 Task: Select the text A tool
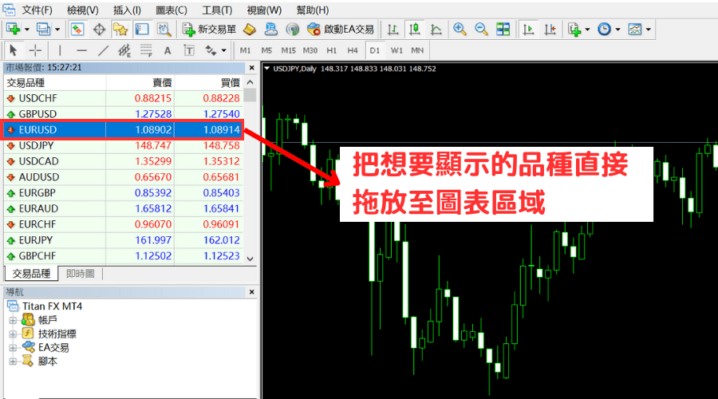point(168,51)
